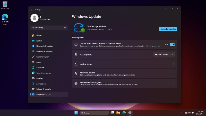Open the taskbar clock and date
The image size is (206, 116).
[x=200, y=113]
